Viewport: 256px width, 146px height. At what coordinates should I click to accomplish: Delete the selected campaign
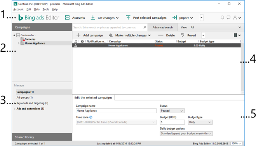click(166, 35)
